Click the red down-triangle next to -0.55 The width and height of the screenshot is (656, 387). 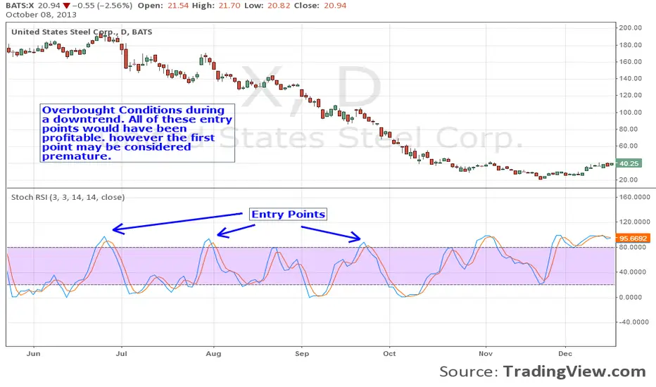pyautogui.click(x=67, y=6)
